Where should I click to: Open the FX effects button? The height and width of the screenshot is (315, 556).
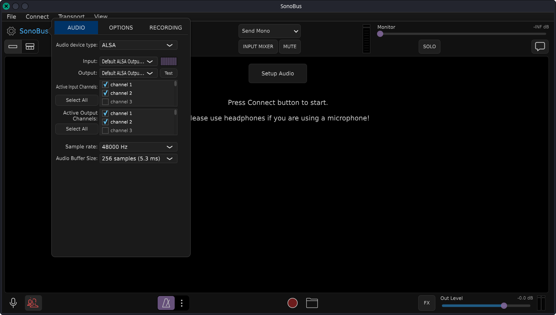(427, 303)
